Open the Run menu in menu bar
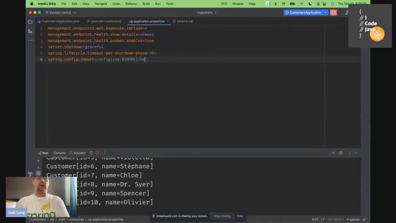Image resolution: width=396 pixels, height=223 pixels. click(x=158, y=4)
